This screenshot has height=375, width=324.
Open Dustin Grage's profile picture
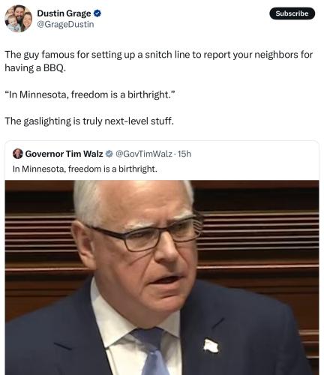point(19,19)
